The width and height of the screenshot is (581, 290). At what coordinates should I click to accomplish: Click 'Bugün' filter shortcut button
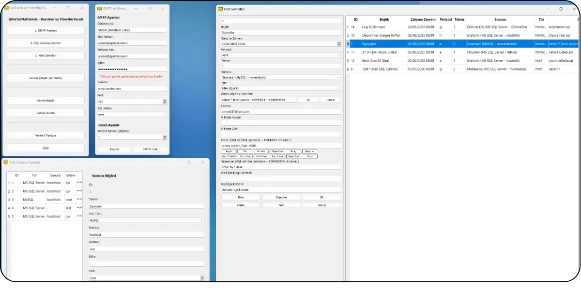pos(229,151)
